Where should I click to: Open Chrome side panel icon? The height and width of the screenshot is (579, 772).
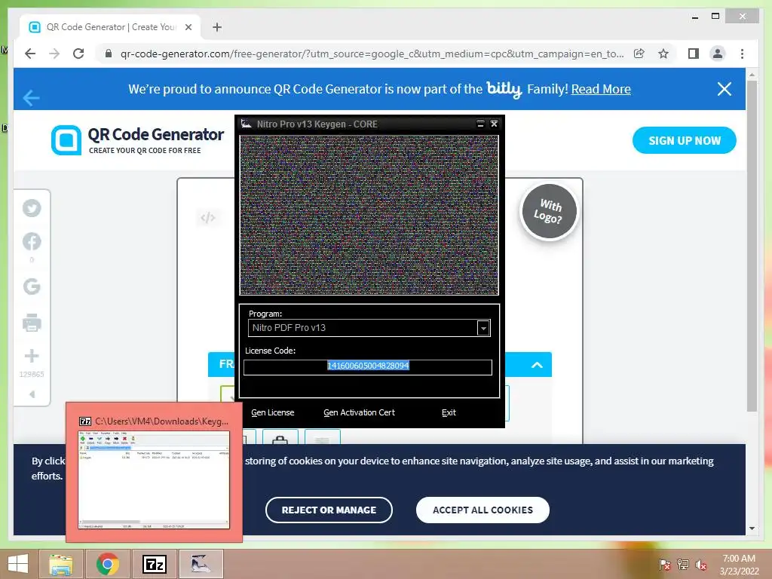pos(694,54)
